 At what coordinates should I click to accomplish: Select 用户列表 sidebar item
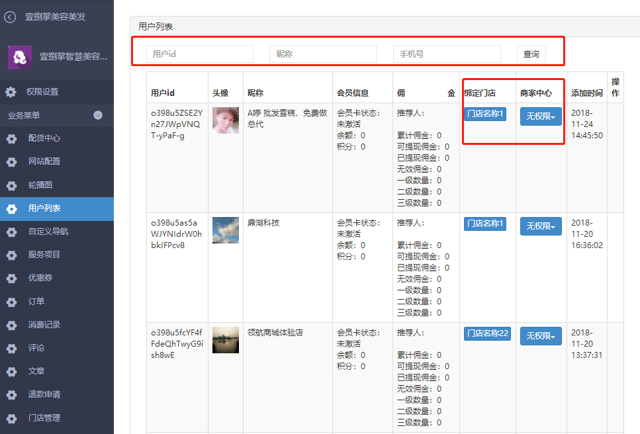pyautogui.click(x=57, y=208)
